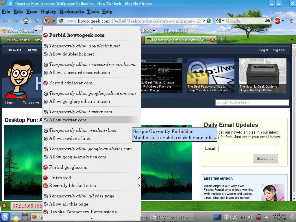Choose Allow all this page
296x222 pixels.
coord(92,204)
